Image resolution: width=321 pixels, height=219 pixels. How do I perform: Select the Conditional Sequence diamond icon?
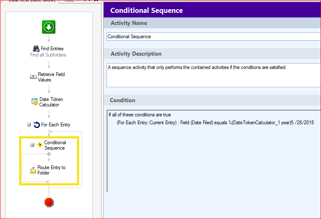[40, 145]
